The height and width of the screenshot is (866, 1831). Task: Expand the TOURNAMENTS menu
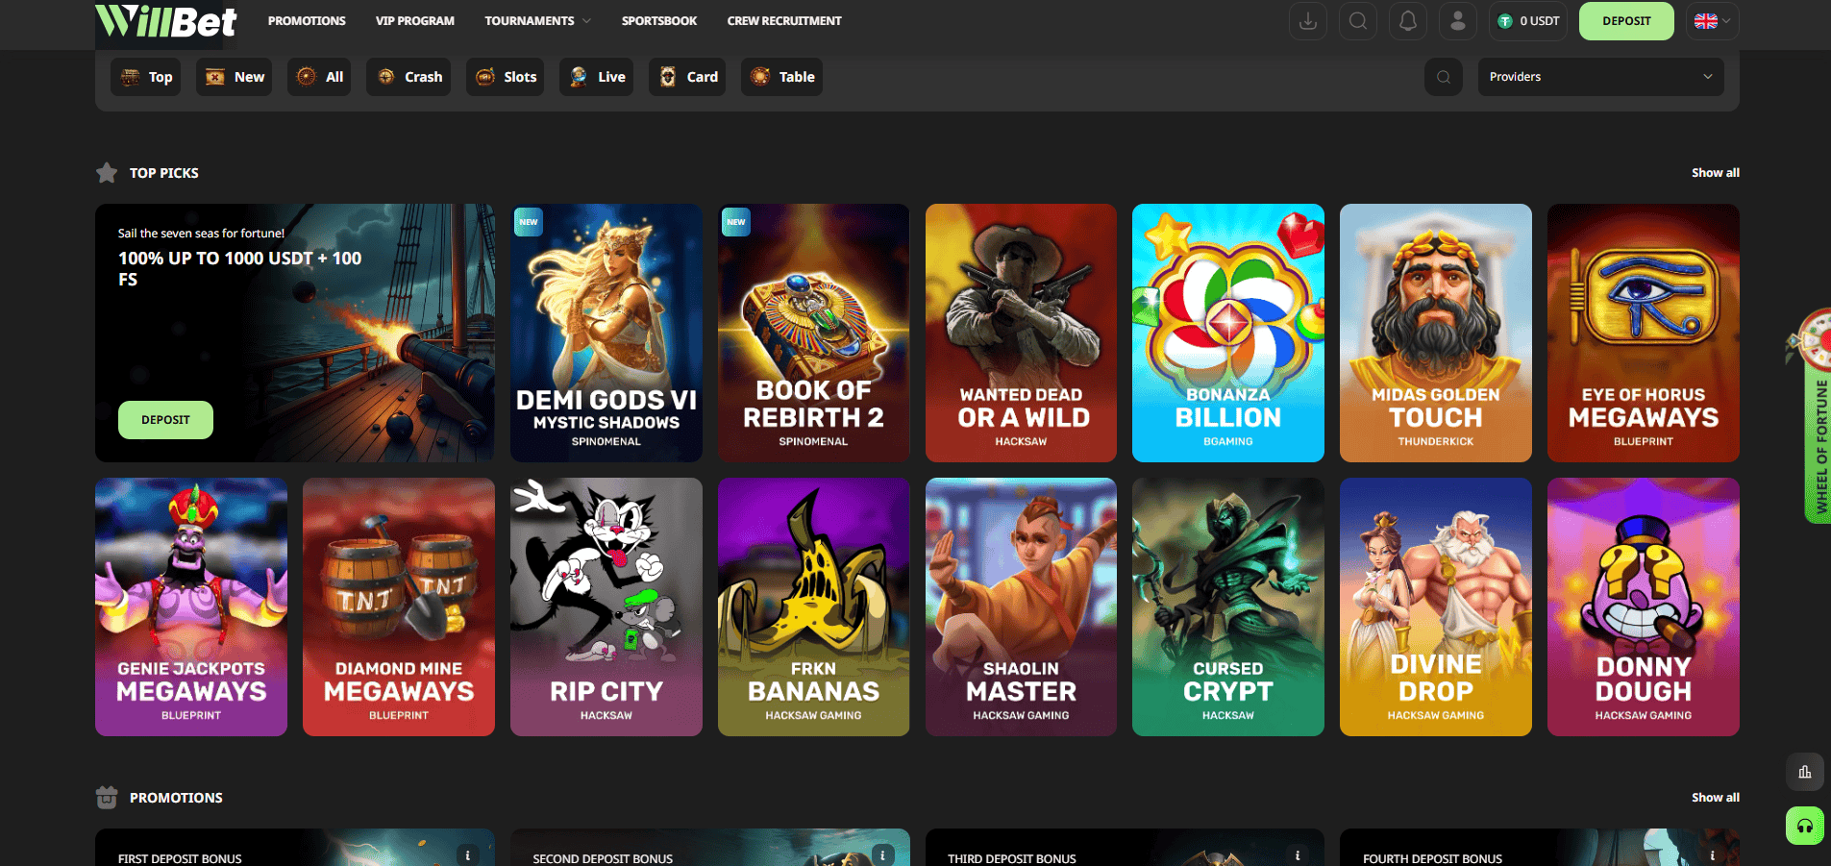tap(537, 20)
